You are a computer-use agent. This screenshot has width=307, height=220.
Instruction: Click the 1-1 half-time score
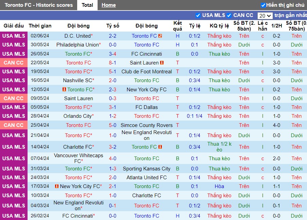276,186
